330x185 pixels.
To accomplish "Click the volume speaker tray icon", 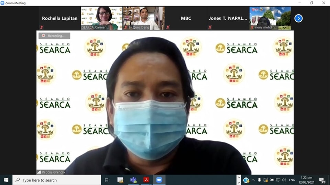I will click(284, 180).
